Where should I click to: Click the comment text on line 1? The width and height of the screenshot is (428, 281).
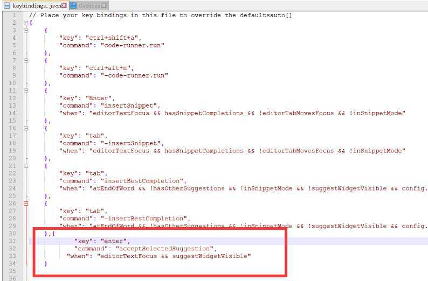tap(161, 15)
